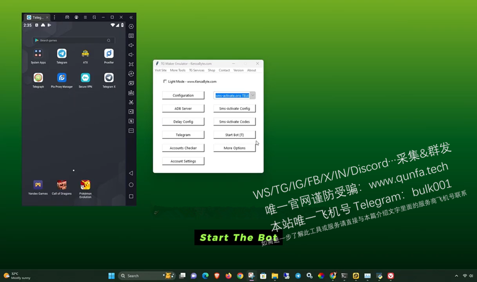Click the Telegram button in TG Maker
The image size is (477, 282).
pyautogui.click(x=183, y=135)
